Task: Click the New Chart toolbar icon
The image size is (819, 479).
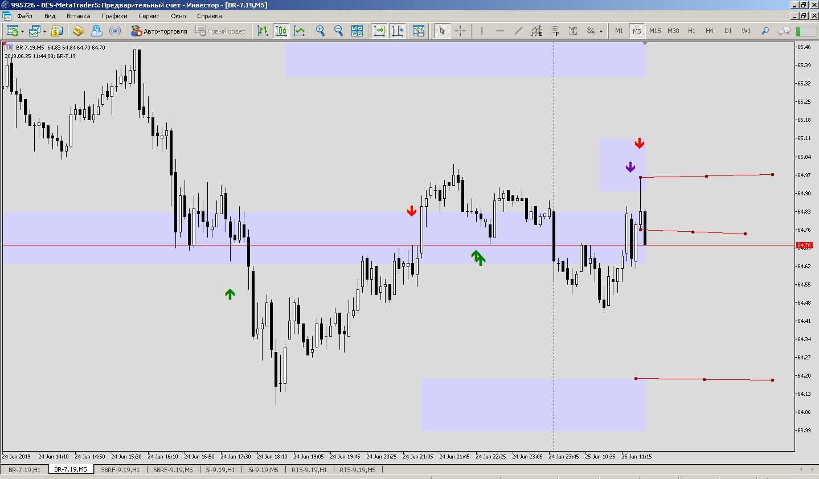Action: (x=12, y=31)
